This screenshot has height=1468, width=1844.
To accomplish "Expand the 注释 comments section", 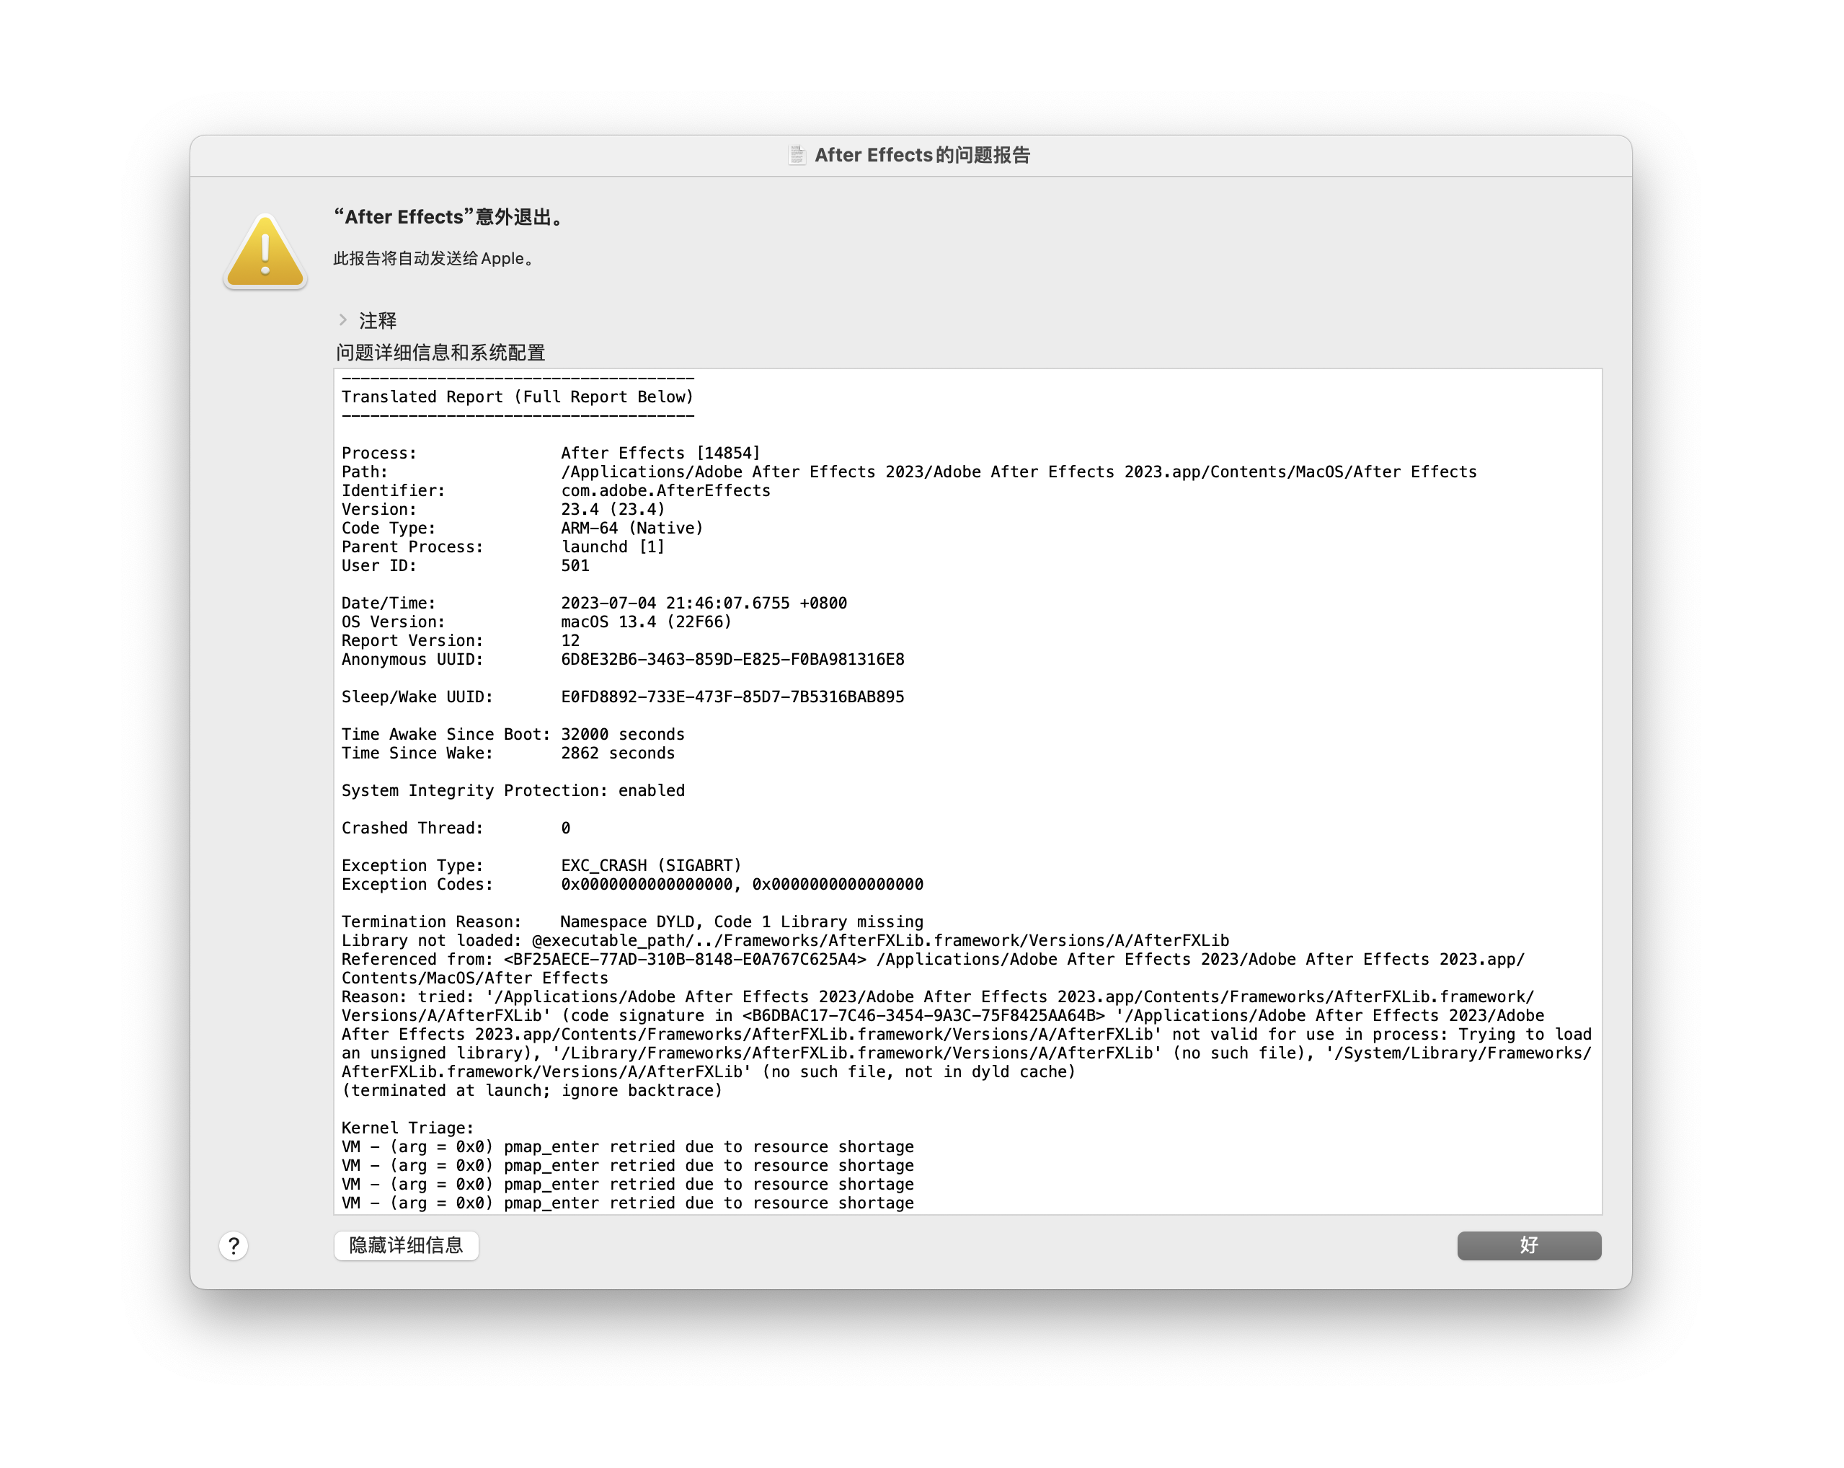I will [343, 320].
